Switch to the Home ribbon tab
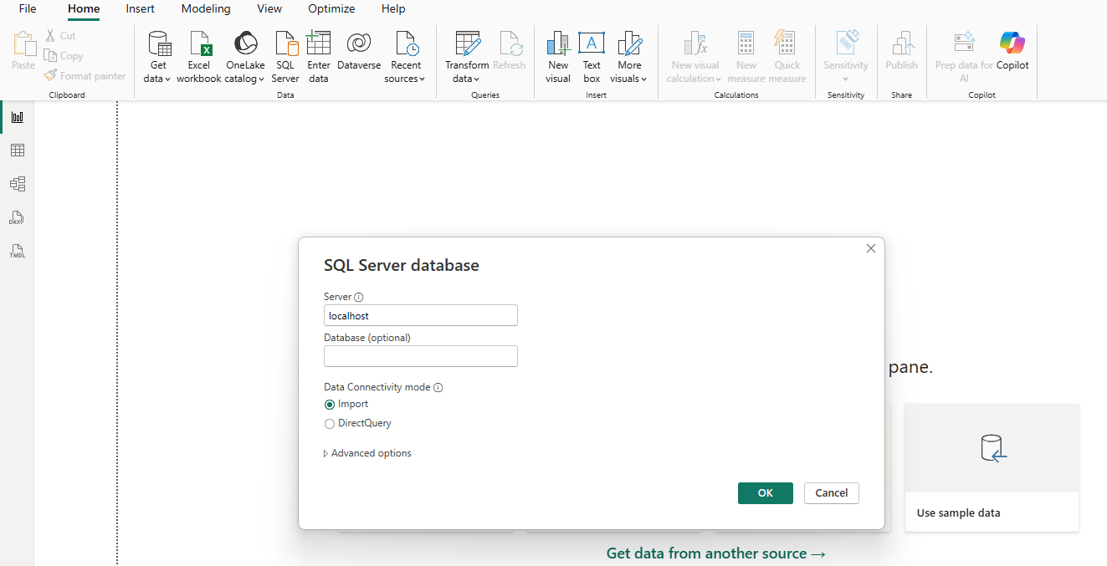 (x=84, y=9)
